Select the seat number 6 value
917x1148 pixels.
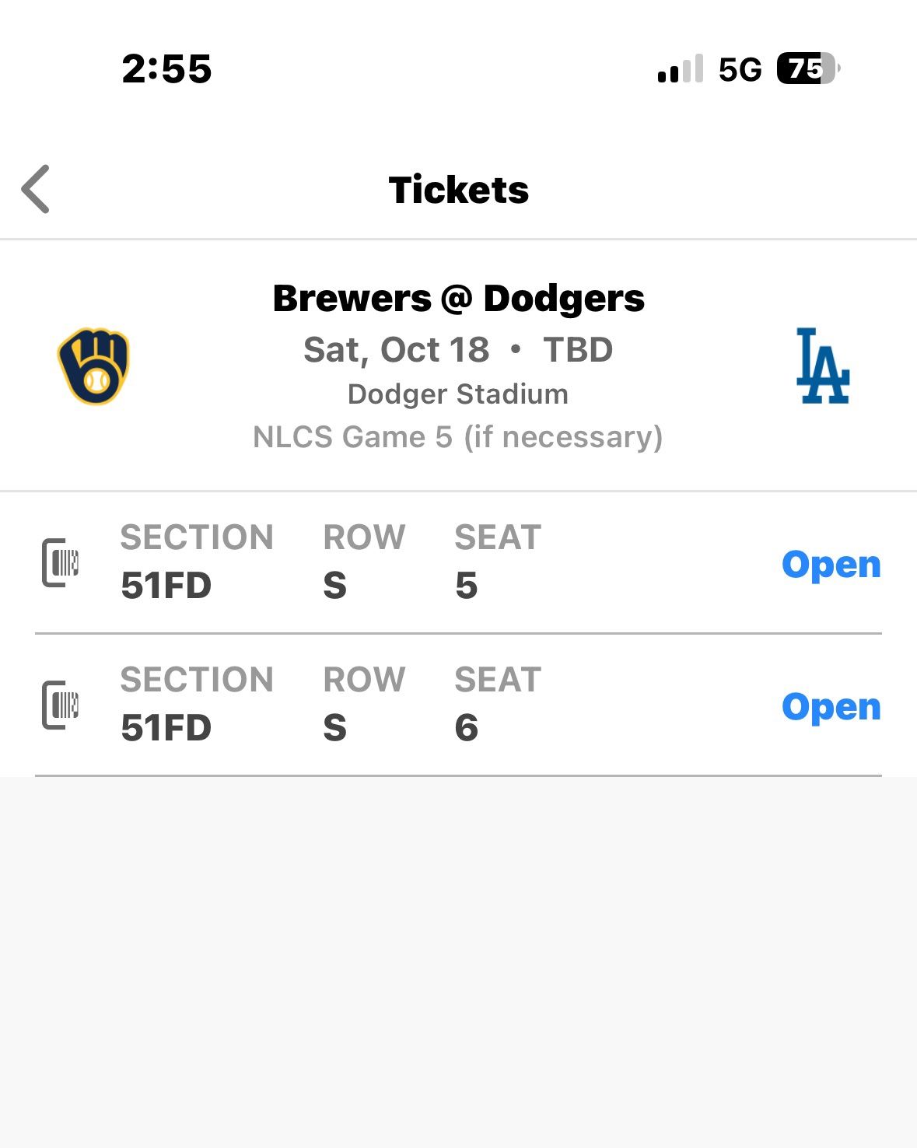click(466, 728)
